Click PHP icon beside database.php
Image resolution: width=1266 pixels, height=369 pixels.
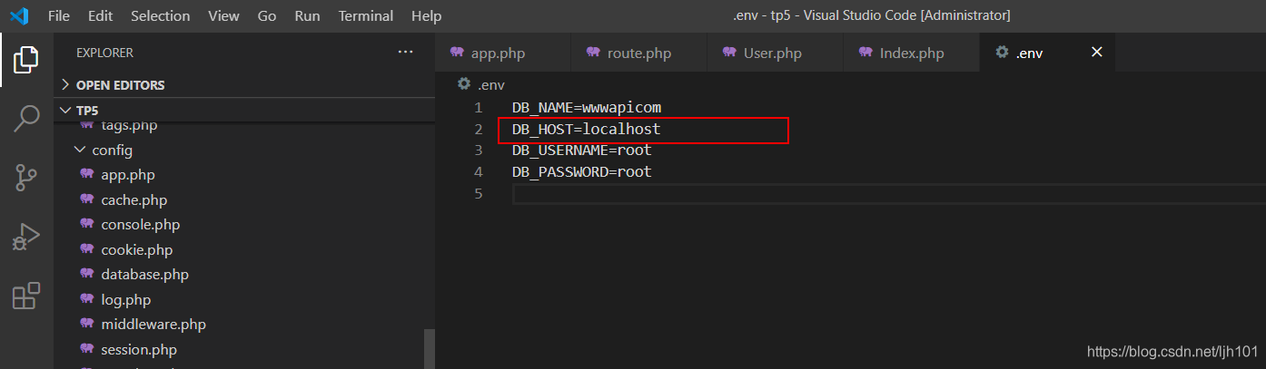click(x=87, y=274)
